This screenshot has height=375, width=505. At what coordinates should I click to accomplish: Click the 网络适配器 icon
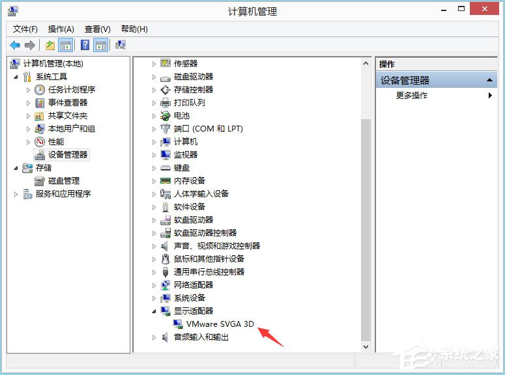166,285
